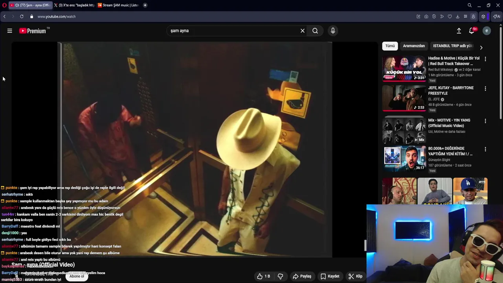Open the YouTube hamburger guide menu

point(10,31)
